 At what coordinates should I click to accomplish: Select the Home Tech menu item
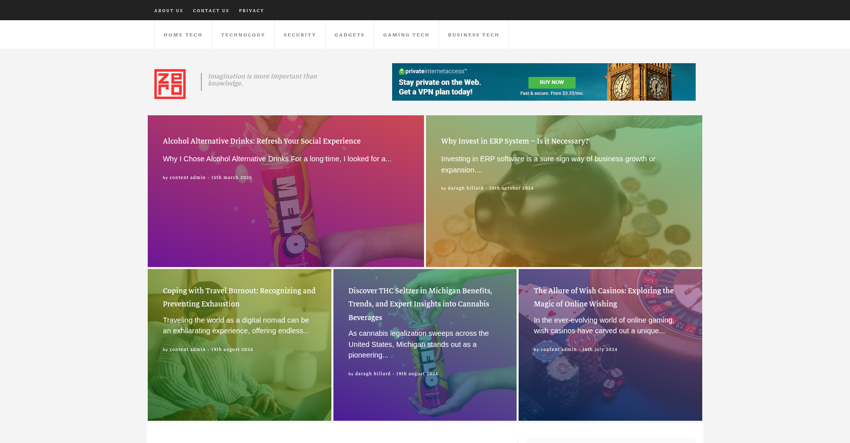[x=183, y=35]
